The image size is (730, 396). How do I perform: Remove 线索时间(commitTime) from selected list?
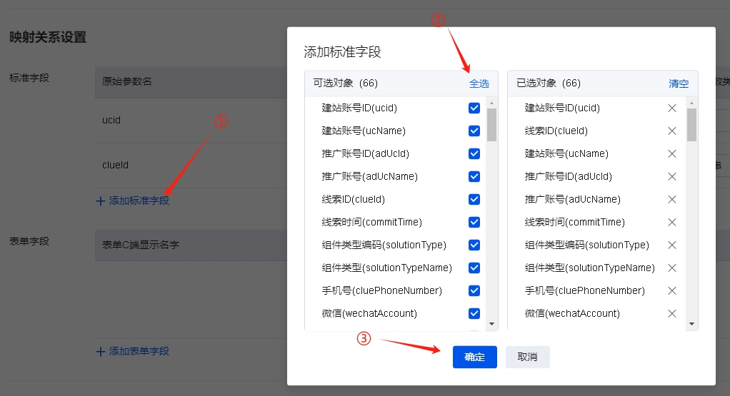(x=671, y=223)
